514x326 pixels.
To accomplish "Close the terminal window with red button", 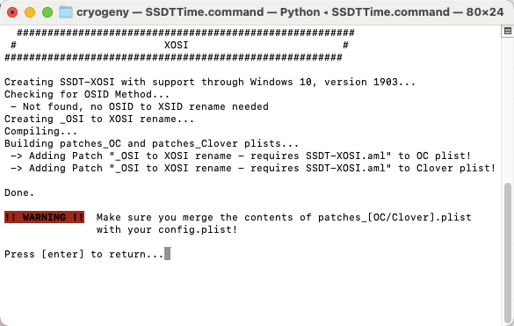I will coord(12,12).
